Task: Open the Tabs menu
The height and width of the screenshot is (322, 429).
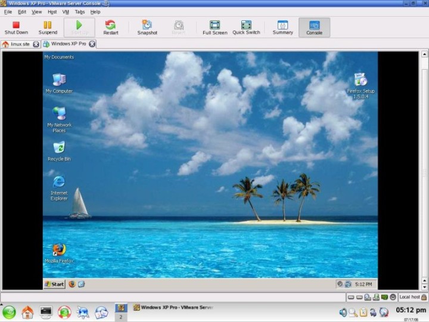Action: (80, 12)
